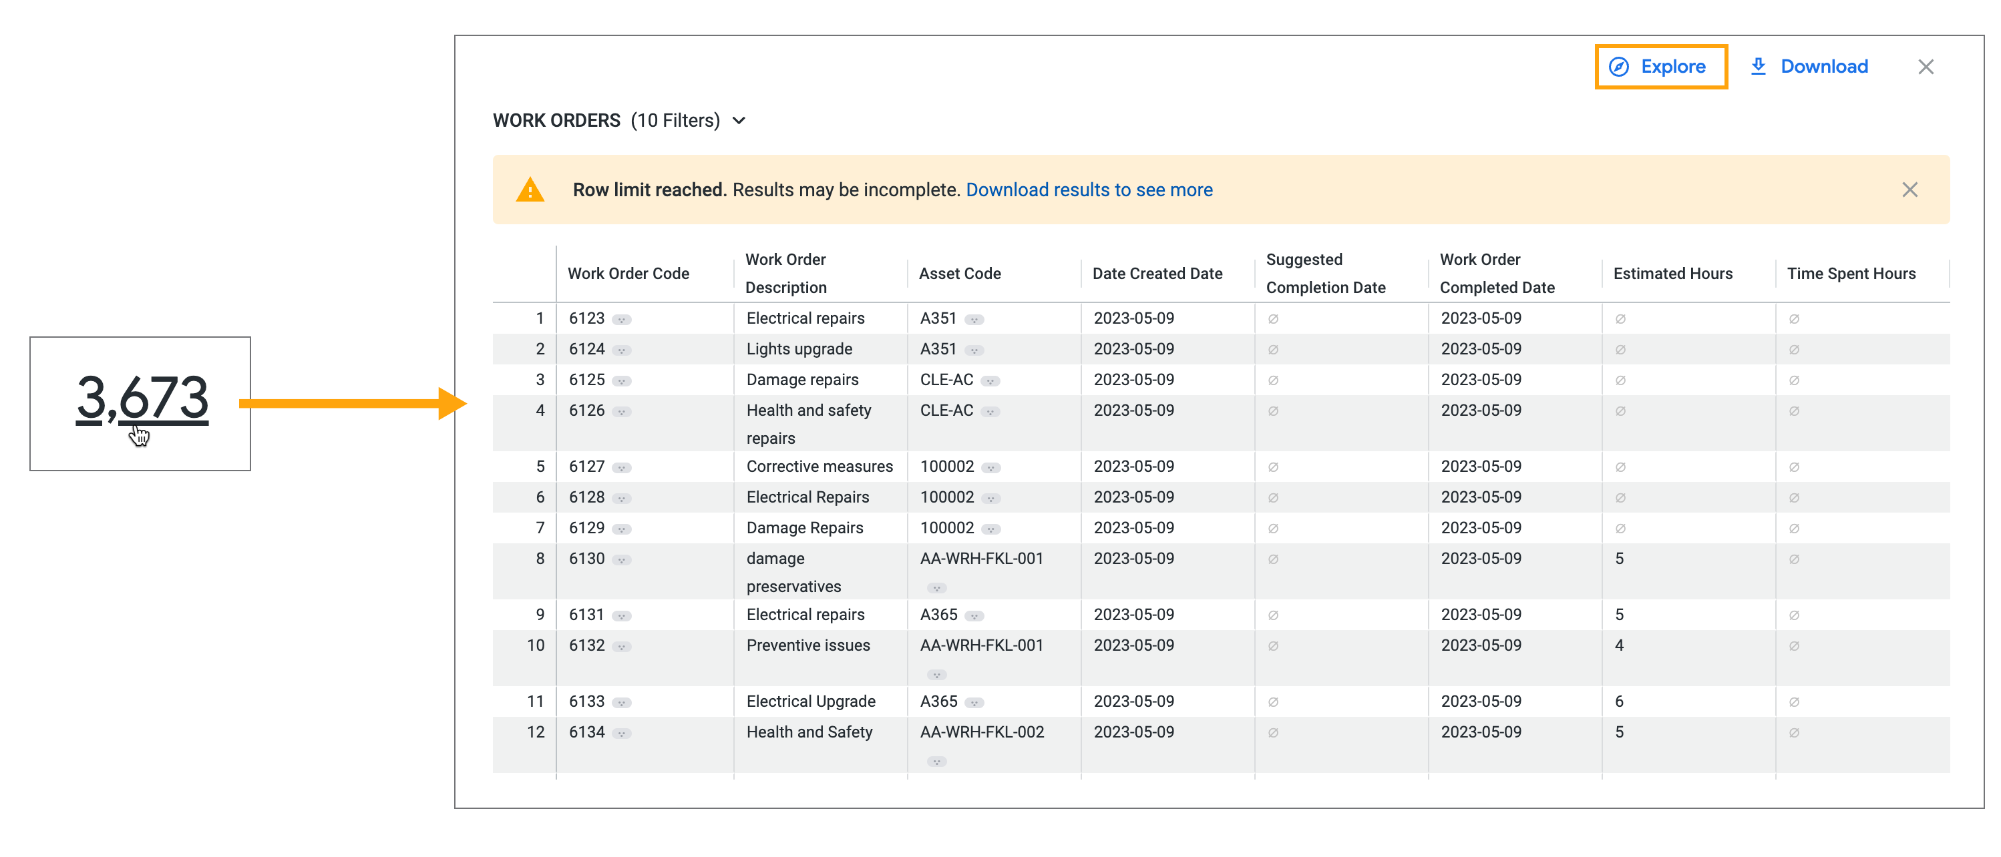Click the Estimated Hours column header

click(1672, 274)
